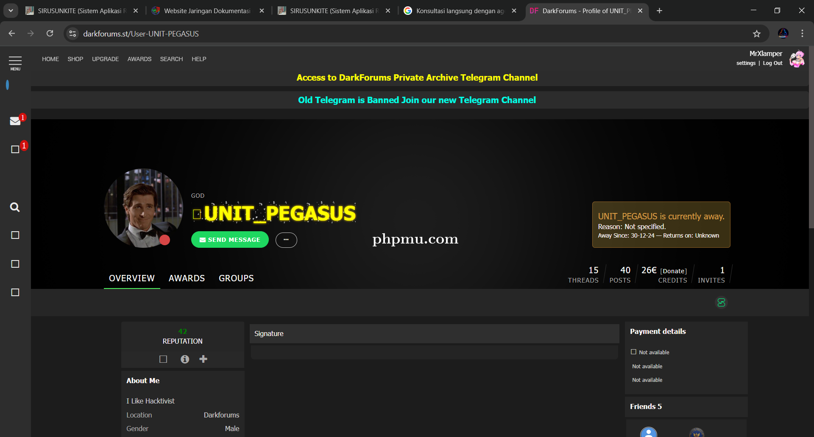Click the sidebar icon below the search magnifier
The width and height of the screenshot is (814, 437).
15,235
